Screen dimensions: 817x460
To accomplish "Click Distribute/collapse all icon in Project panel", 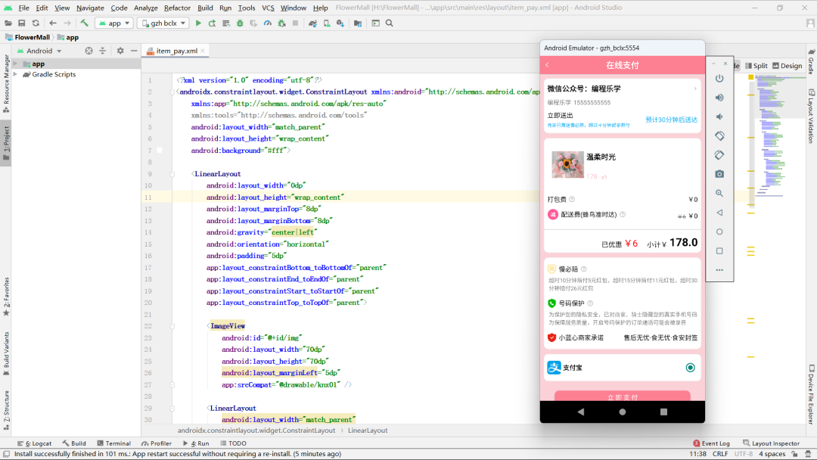I will [102, 51].
